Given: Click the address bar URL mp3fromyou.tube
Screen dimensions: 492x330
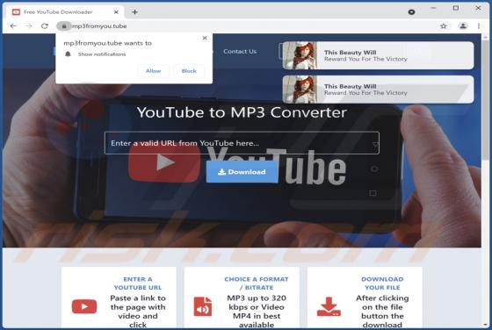Looking at the screenshot, I should point(99,26).
